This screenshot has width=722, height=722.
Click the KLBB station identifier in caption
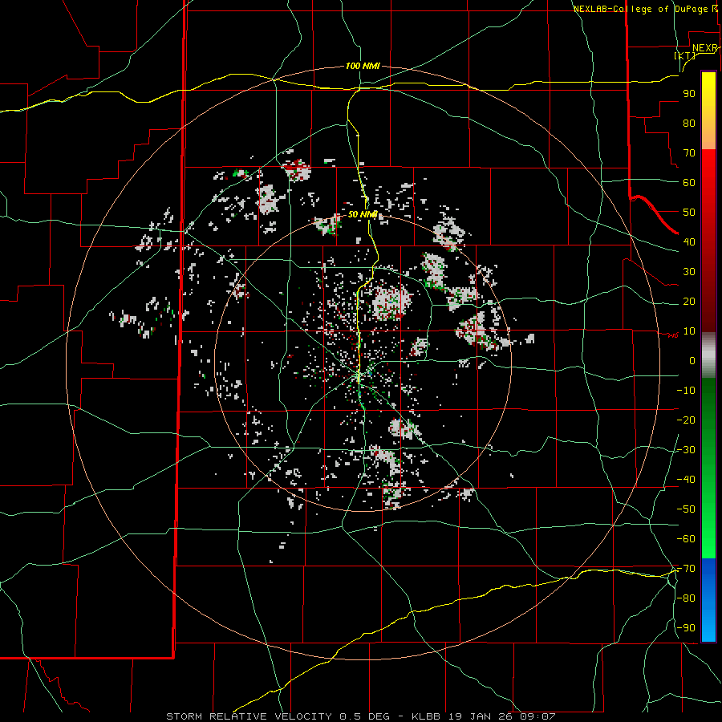(426, 716)
